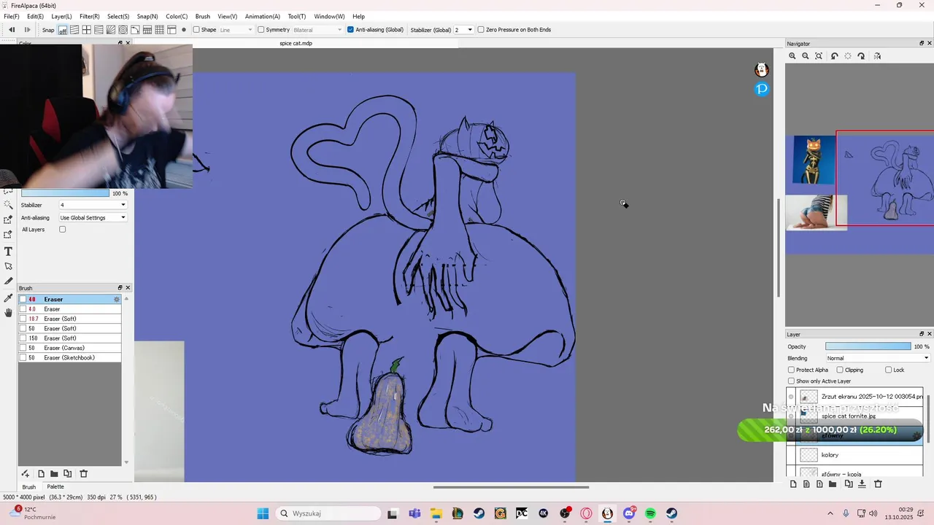Rotate canvas right in Navigator
Image resolution: width=934 pixels, height=525 pixels.
[861, 56]
